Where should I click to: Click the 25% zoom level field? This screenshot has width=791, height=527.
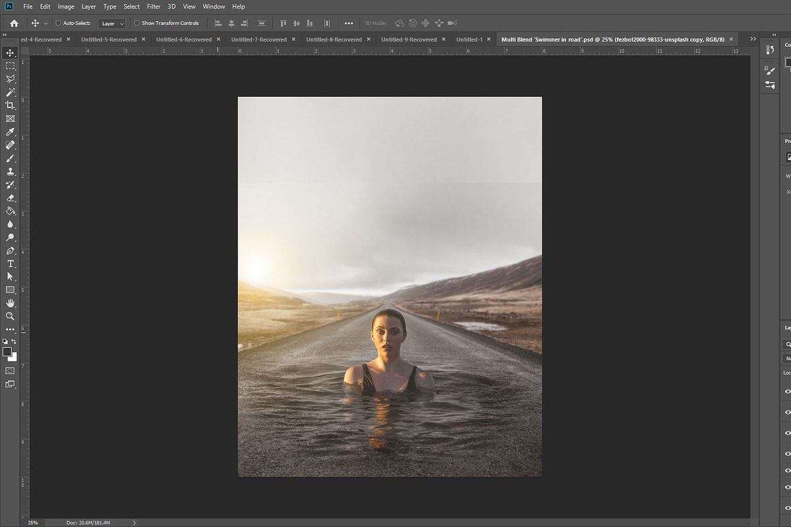[33, 522]
